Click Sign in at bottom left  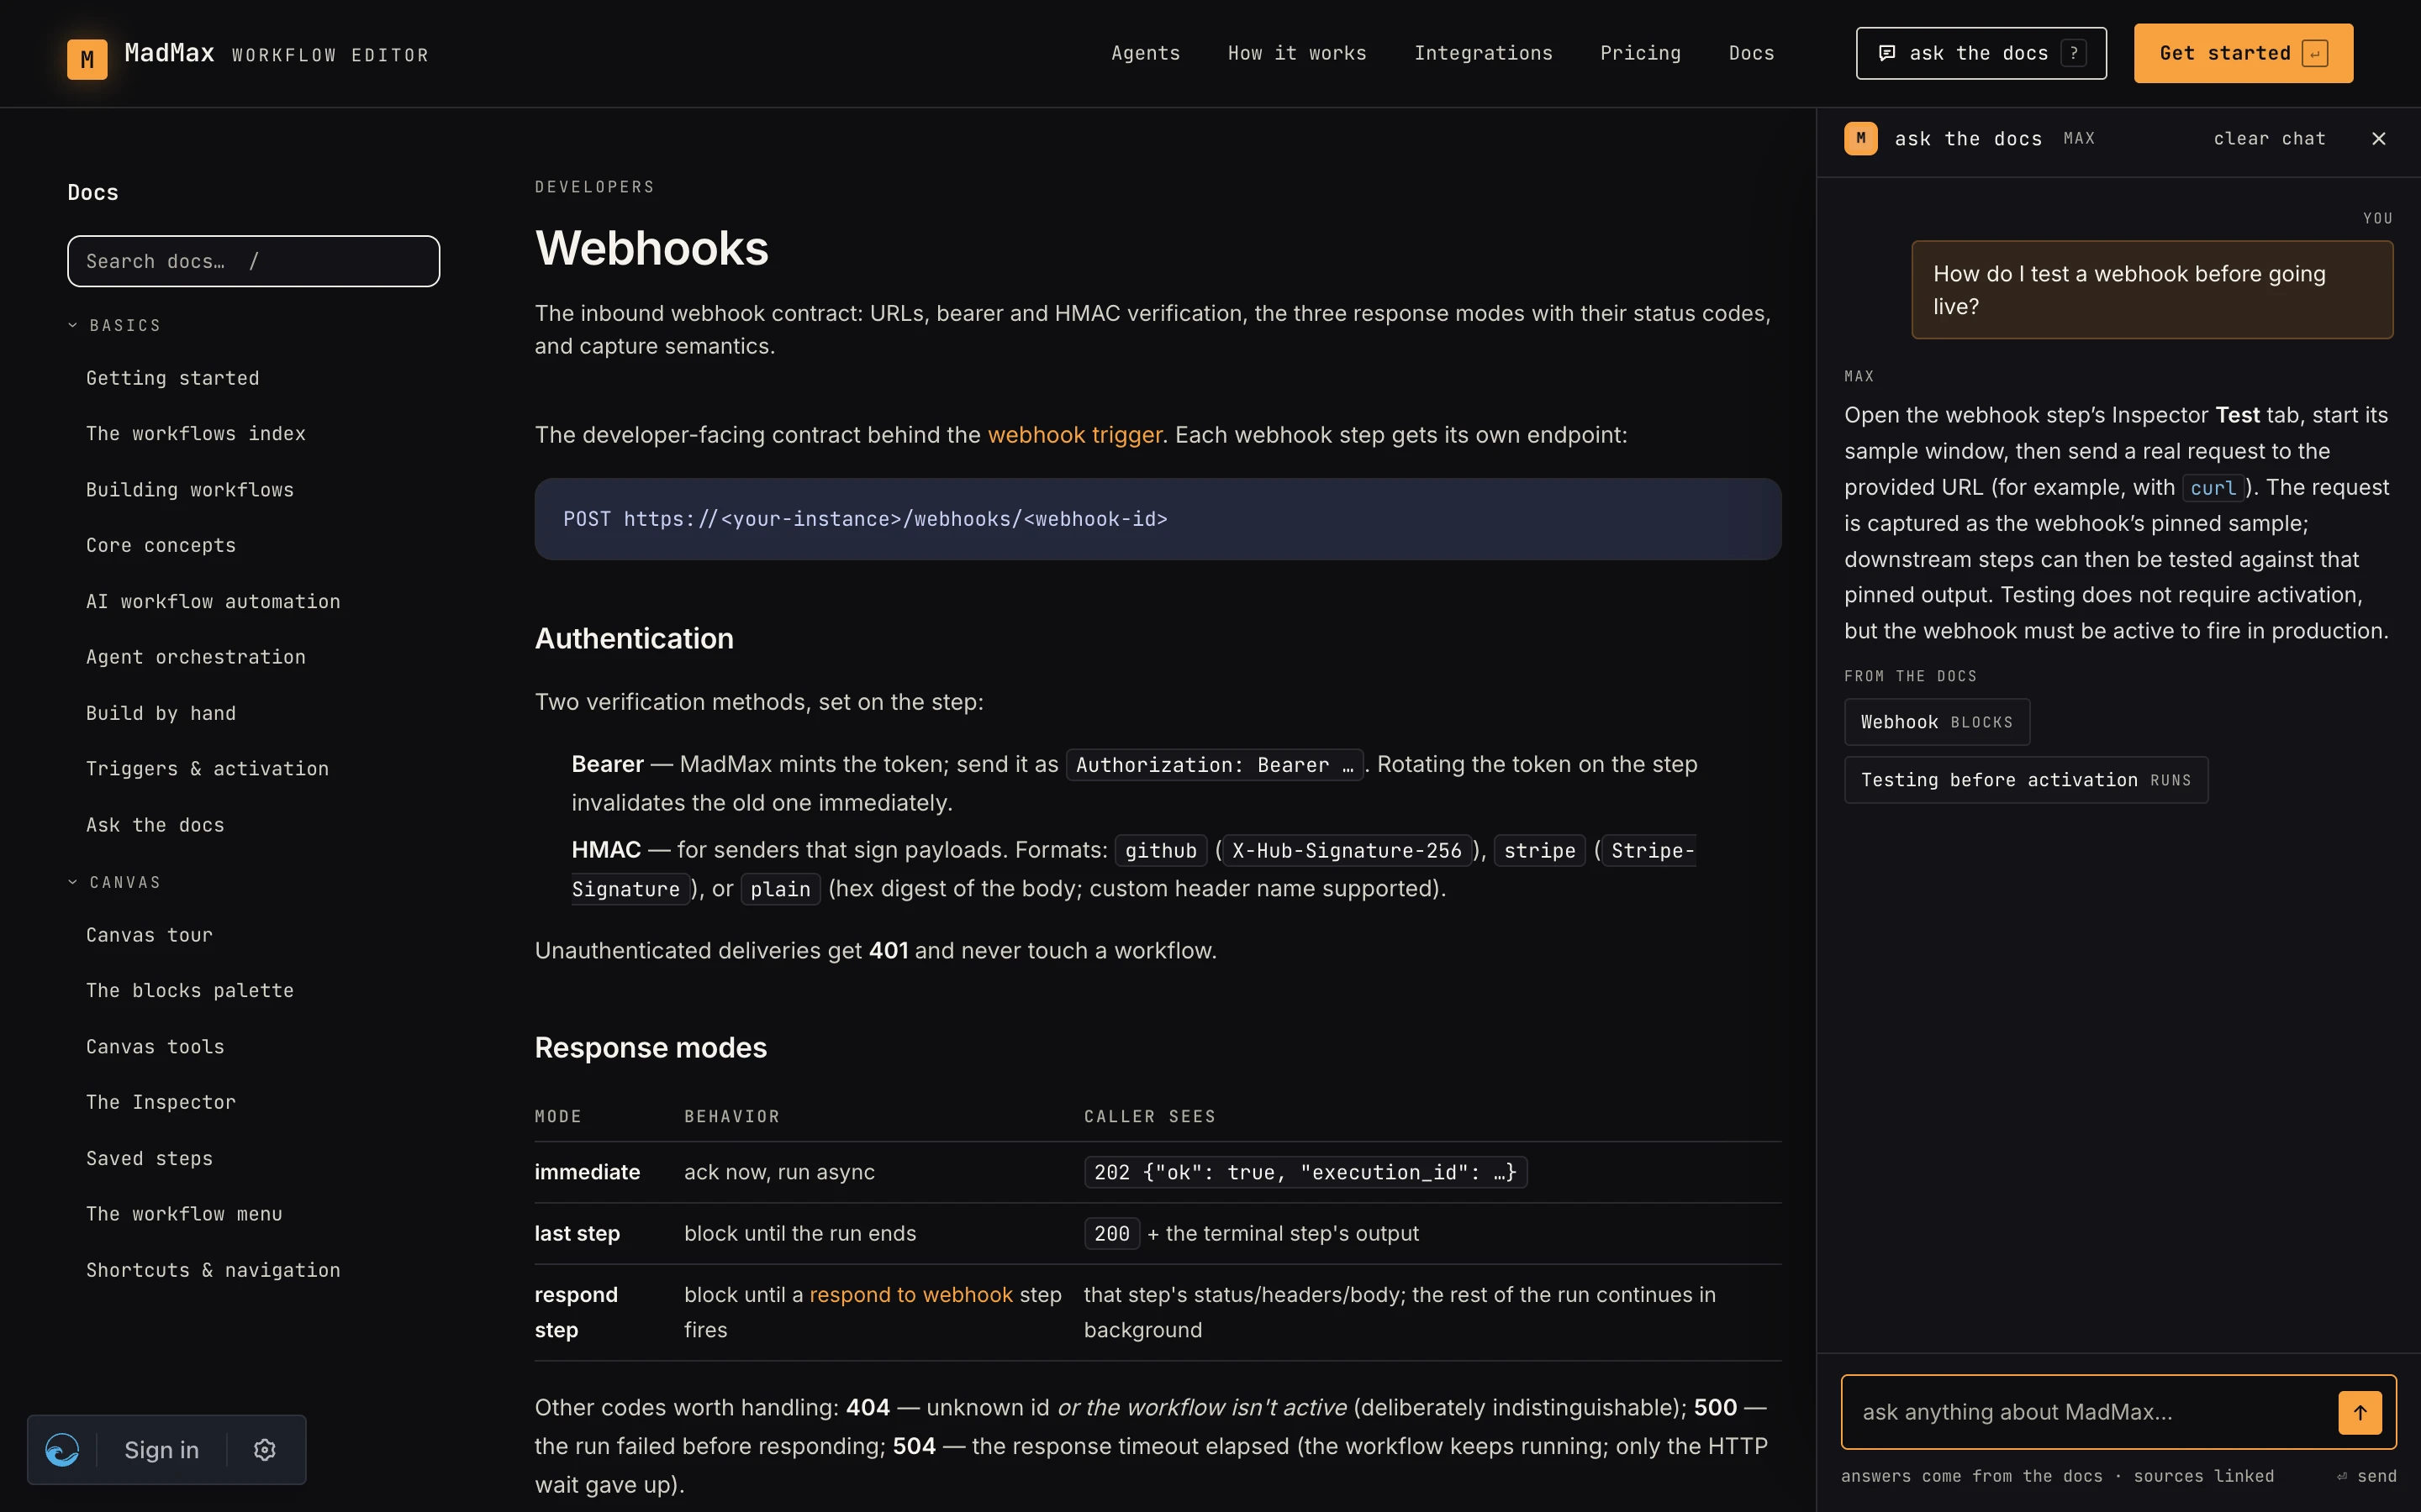[161, 1449]
